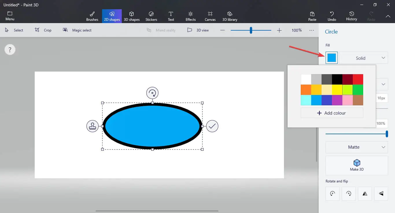This screenshot has width=395, height=213.
Task: Click the help question mark button
Action: (x=10, y=50)
